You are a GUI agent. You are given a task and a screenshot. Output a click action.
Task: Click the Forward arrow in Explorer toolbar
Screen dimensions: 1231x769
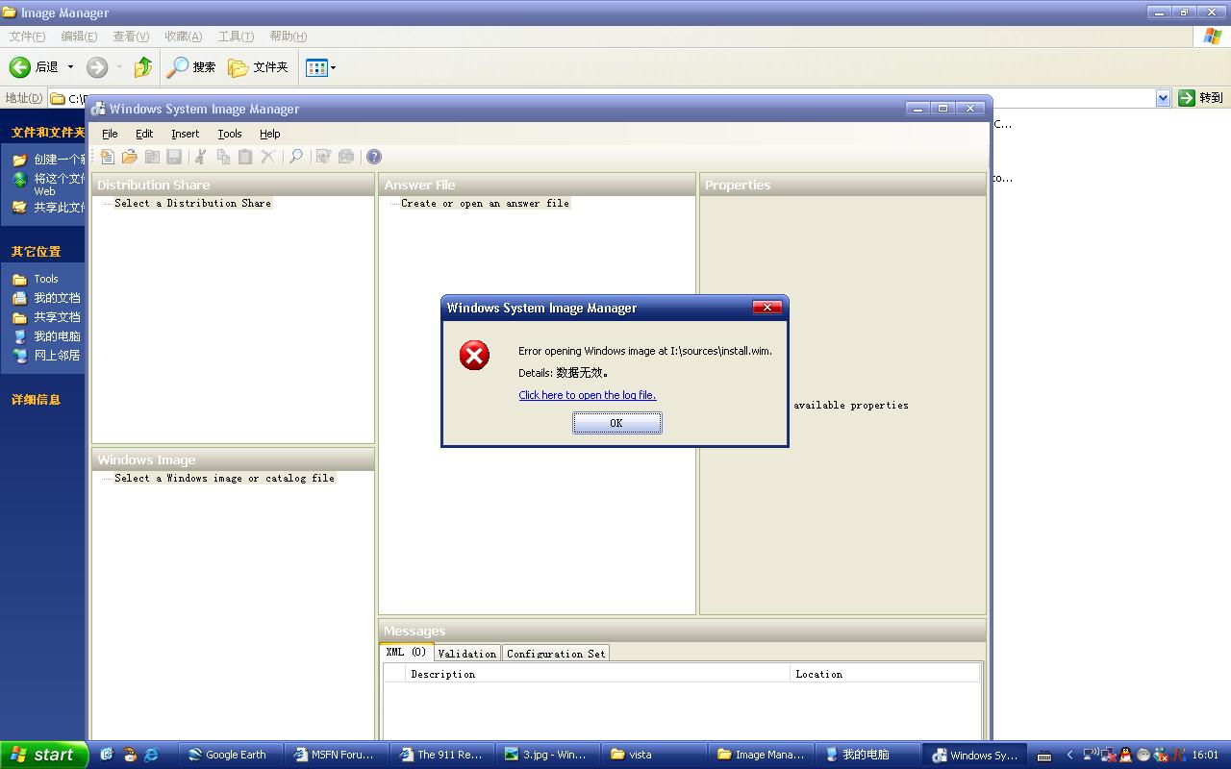point(96,66)
